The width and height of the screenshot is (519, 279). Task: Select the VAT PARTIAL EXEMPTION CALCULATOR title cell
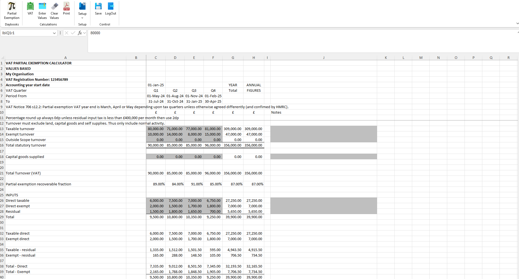tap(38, 63)
